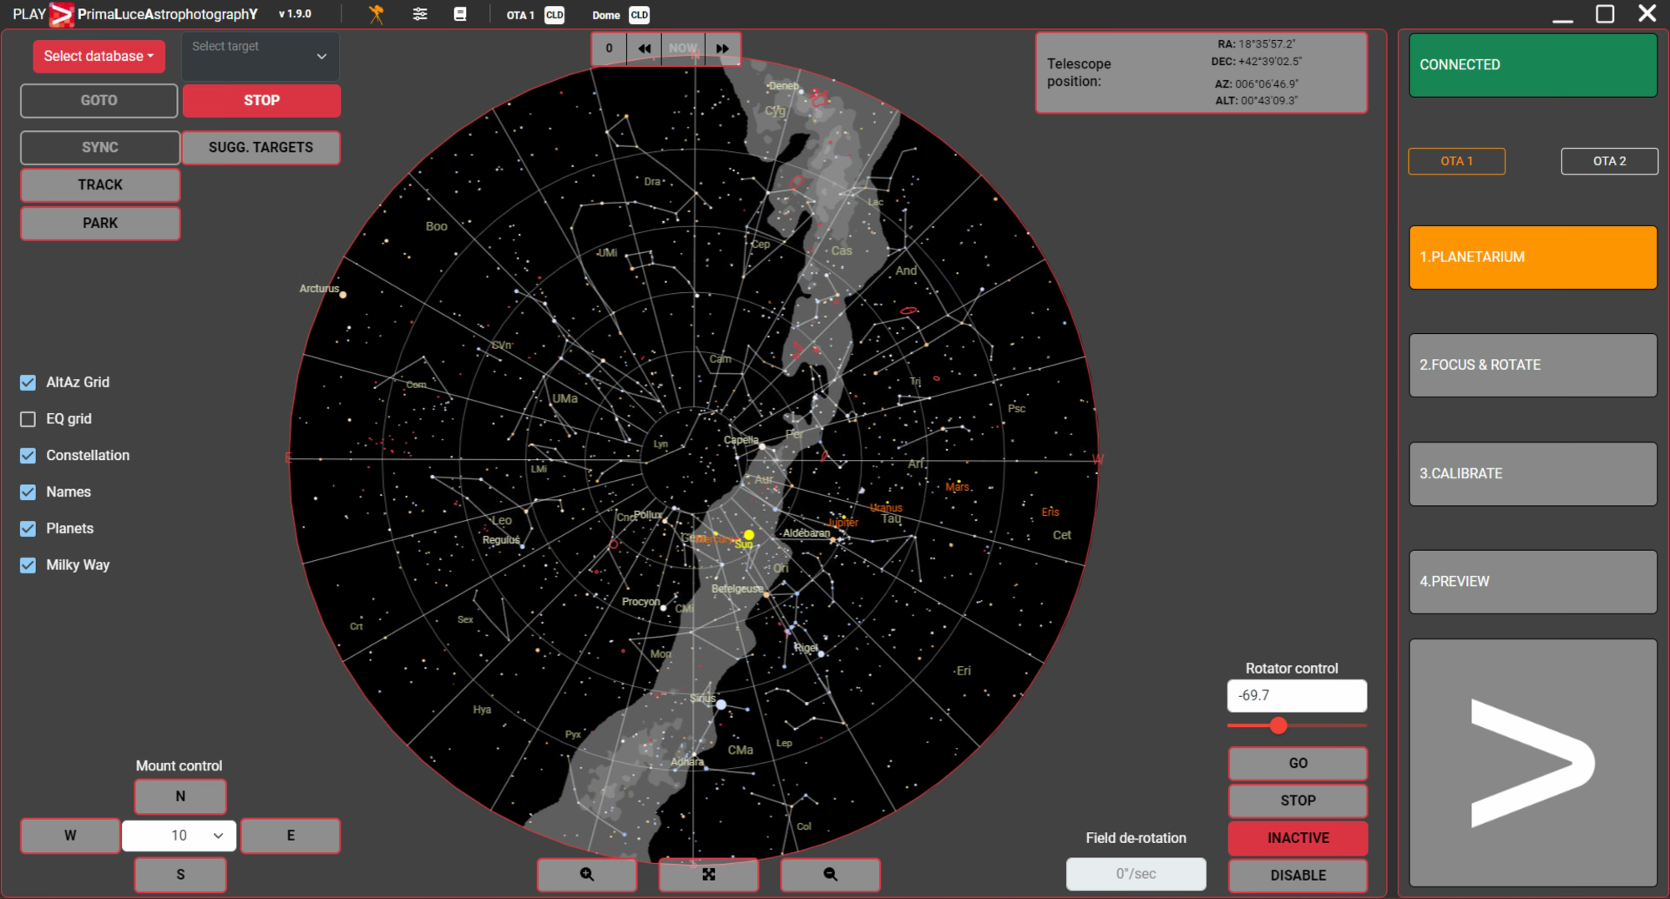Viewport: 1670px width, 899px height.
Task: Open the 2.FOCUS & ROTATE section
Action: click(x=1533, y=365)
